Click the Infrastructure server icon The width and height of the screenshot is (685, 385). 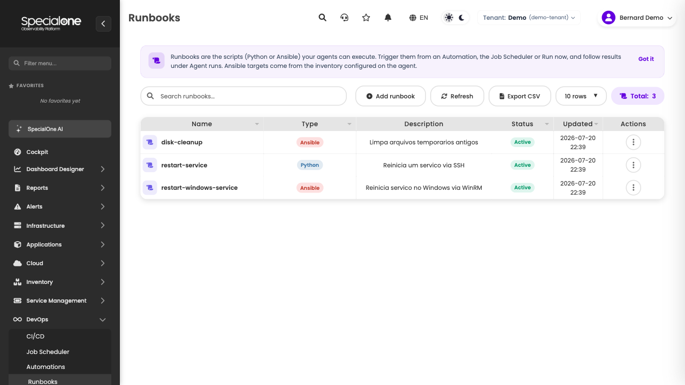[18, 226]
